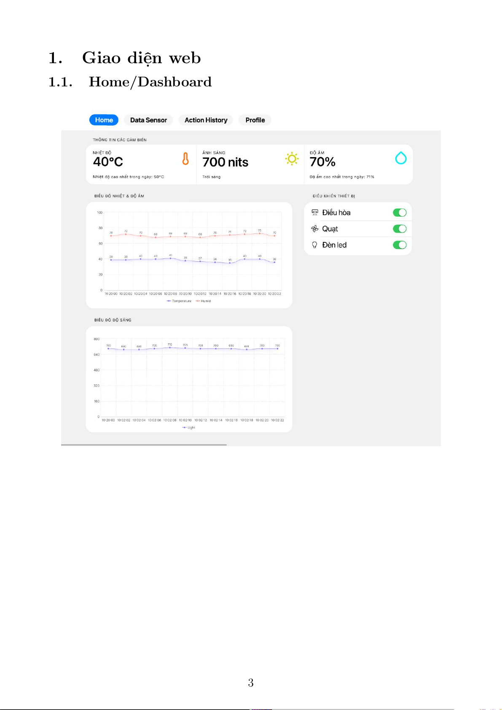Click the 70% humidity reading
The width and height of the screenshot is (502, 710).
pos(322,162)
